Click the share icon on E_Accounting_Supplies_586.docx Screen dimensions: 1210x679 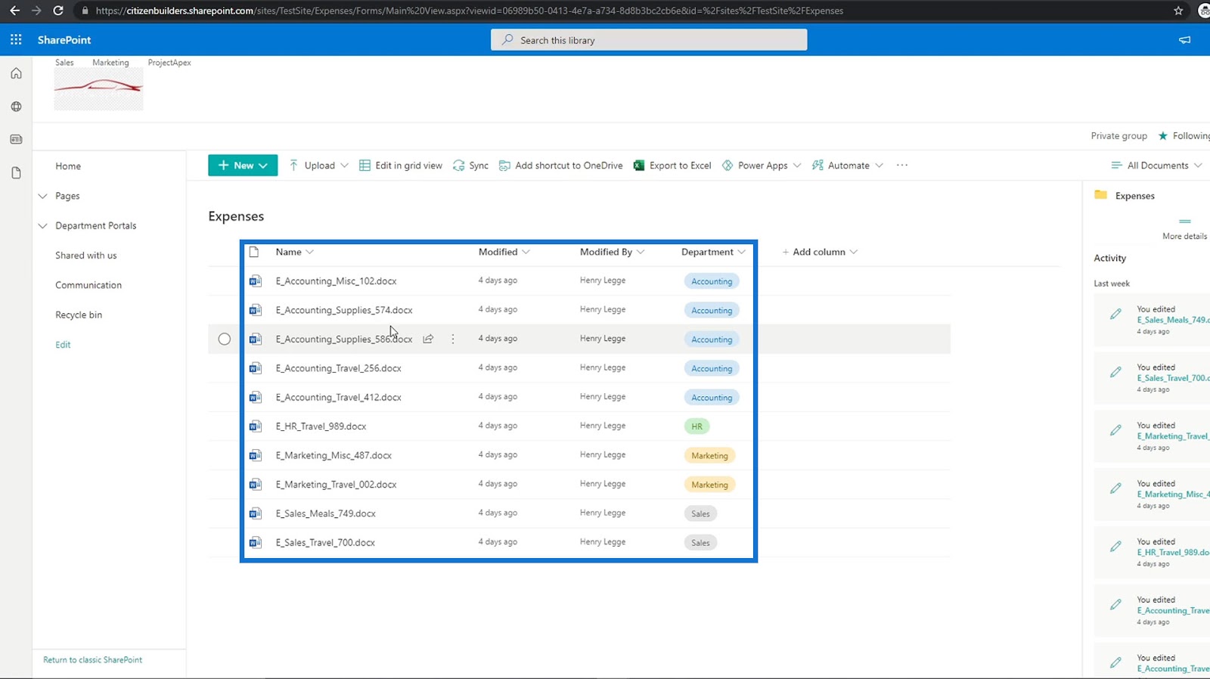coord(428,339)
